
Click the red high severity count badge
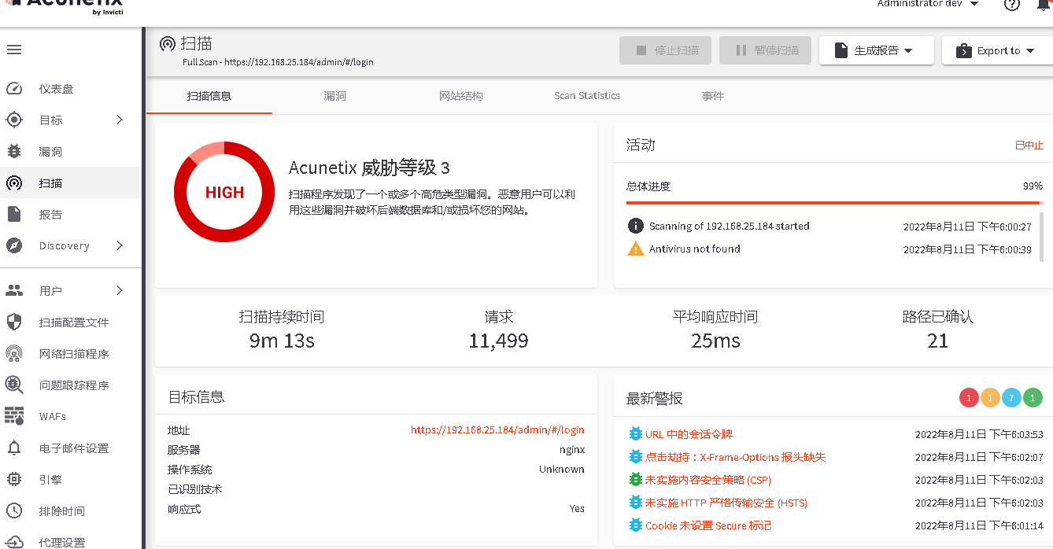(x=969, y=398)
